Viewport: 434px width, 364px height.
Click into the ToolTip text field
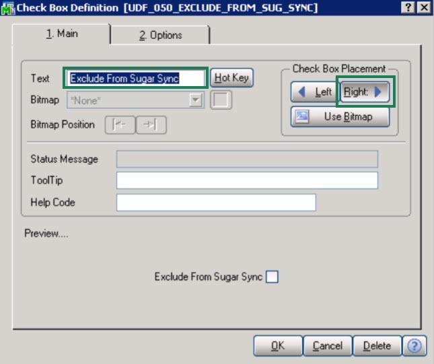point(247,180)
